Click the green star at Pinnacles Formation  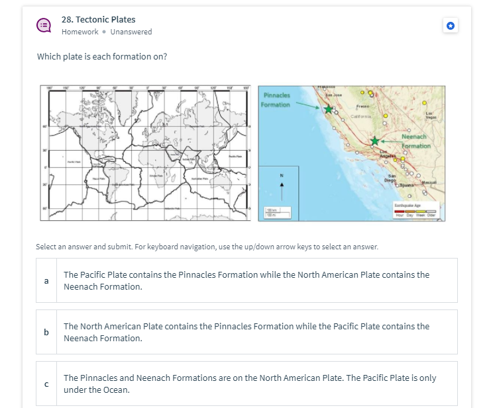click(x=328, y=109)
